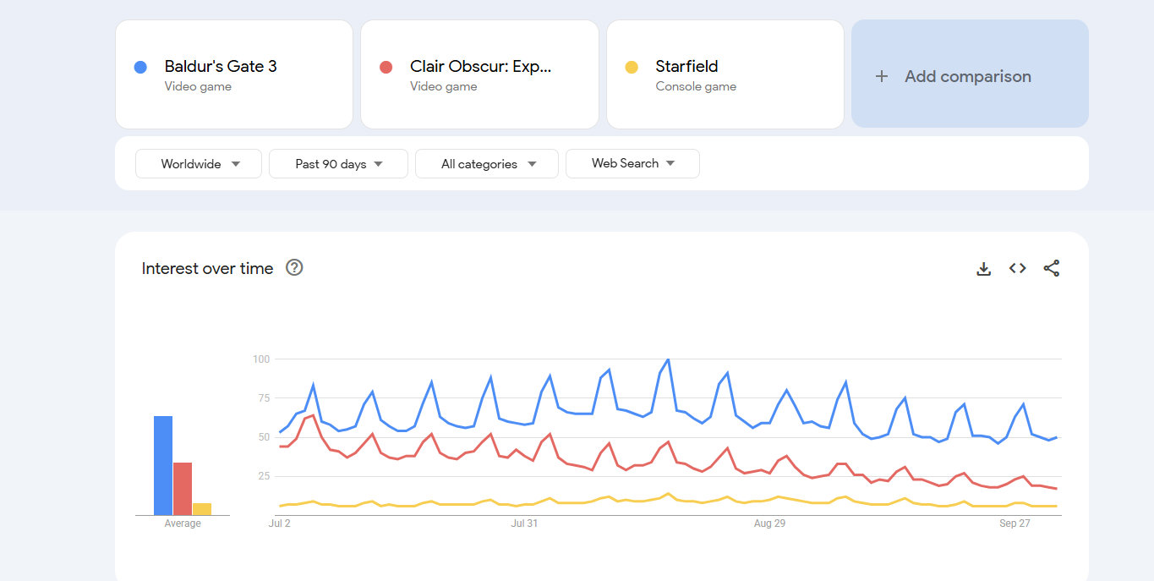The height and width of the screenshot is (581, 1154).
Task: Click the yellow Starfield average bar
Action: pos(201,509)
